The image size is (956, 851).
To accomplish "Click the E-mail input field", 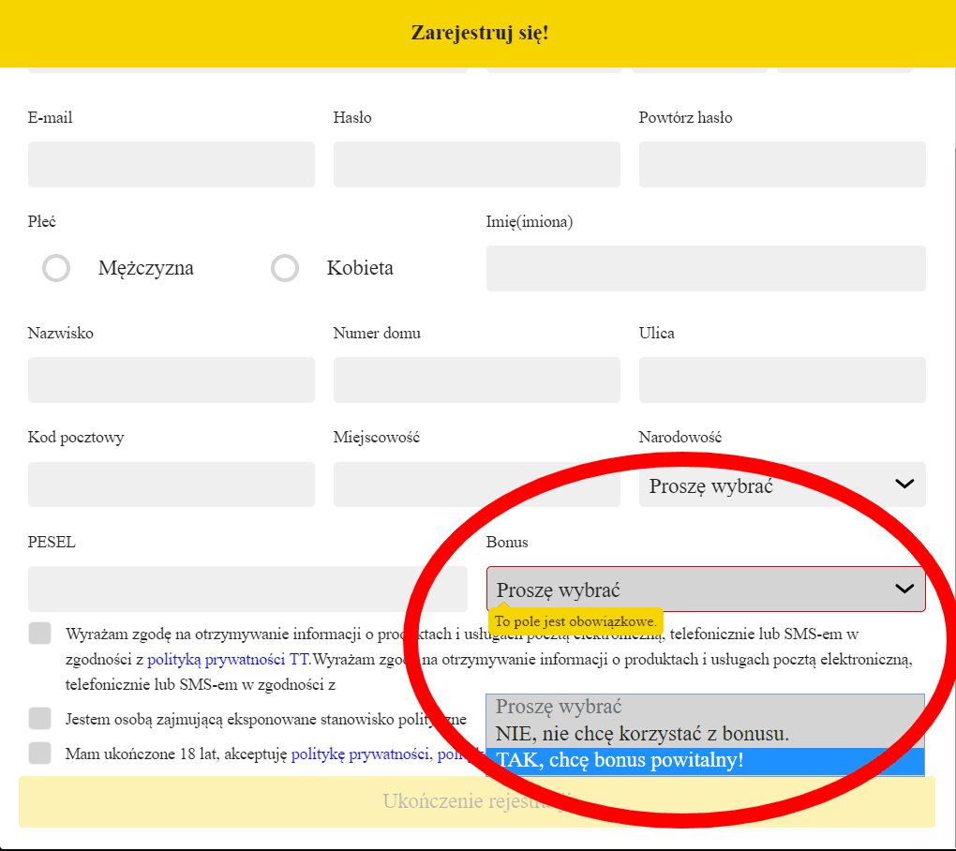I will [172, 165].
